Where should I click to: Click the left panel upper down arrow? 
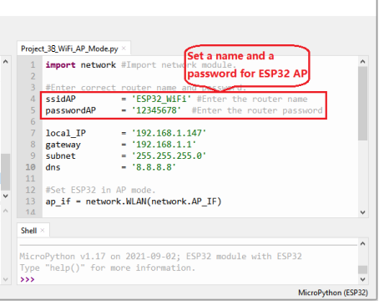click(x=5, y=196)
